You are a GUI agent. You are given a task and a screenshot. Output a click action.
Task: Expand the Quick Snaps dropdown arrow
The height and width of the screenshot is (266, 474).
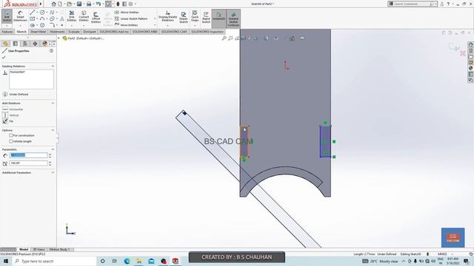tap(195, 25)
